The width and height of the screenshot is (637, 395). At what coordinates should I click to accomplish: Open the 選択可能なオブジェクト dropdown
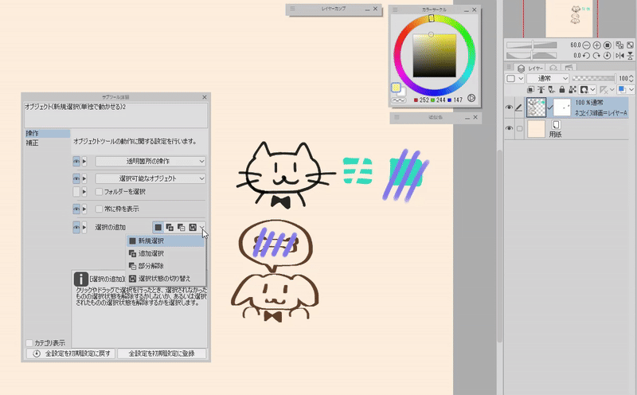(x=150, y=178)
